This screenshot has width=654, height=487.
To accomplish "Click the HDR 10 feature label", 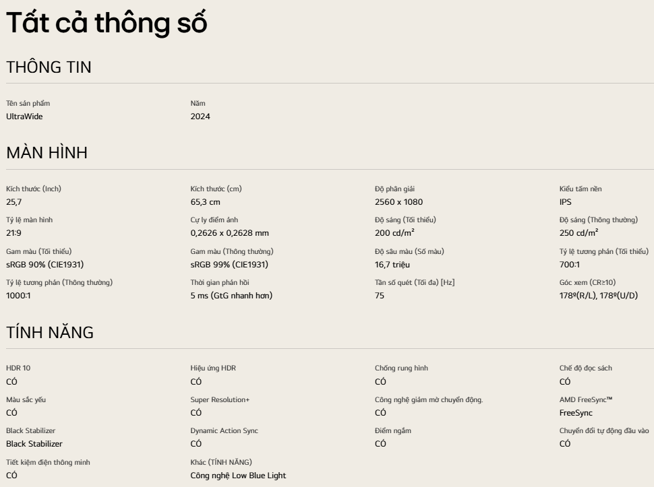I will (18, 368).
